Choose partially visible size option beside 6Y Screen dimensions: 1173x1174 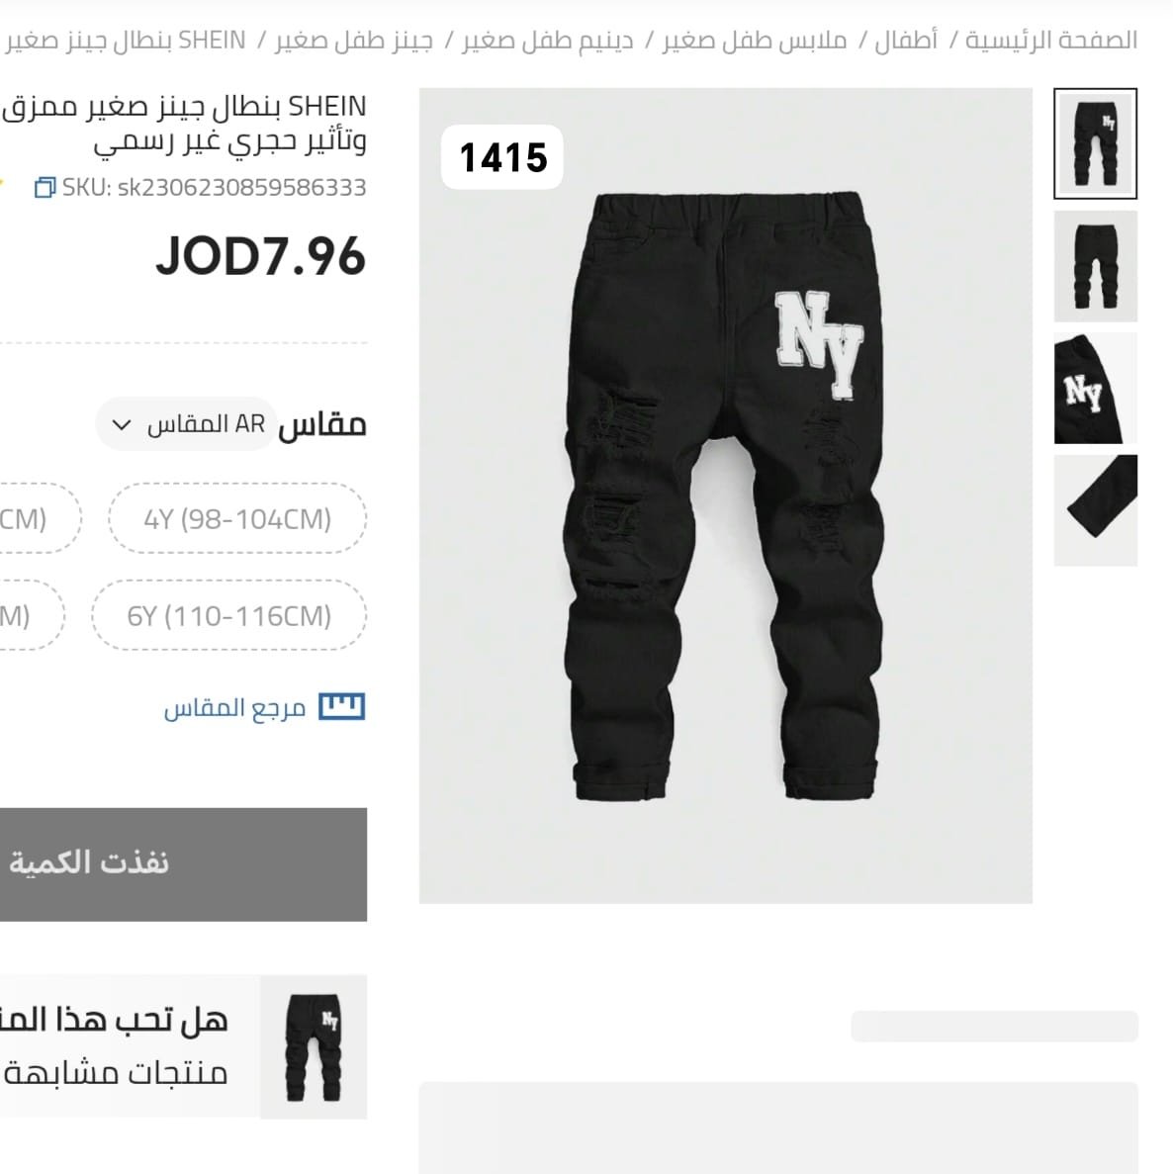(x=31, y=615)
